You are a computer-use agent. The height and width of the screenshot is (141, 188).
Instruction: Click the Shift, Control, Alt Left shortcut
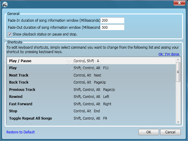[92, 97]
